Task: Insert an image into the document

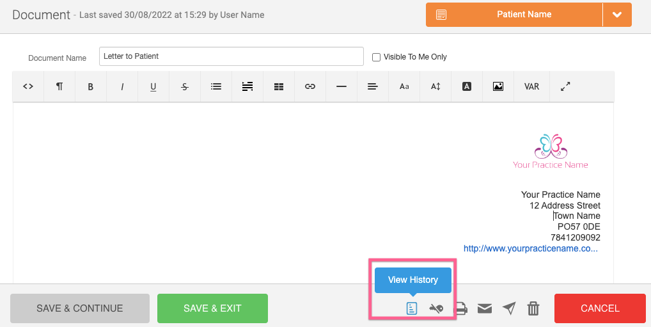Action: (x=498, y=86)
